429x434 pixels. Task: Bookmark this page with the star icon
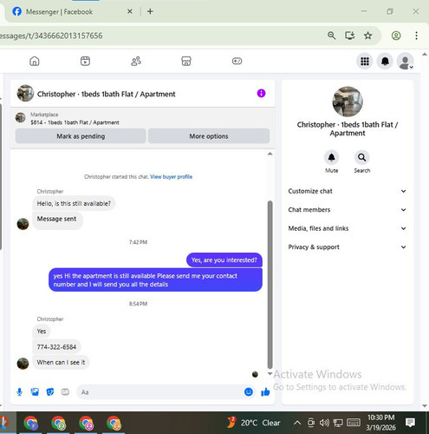[367, 36]
